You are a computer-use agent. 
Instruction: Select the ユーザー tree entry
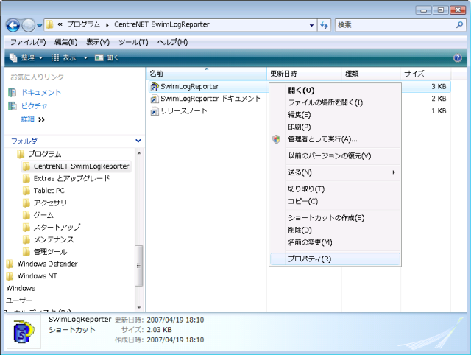tap(19, 300)
